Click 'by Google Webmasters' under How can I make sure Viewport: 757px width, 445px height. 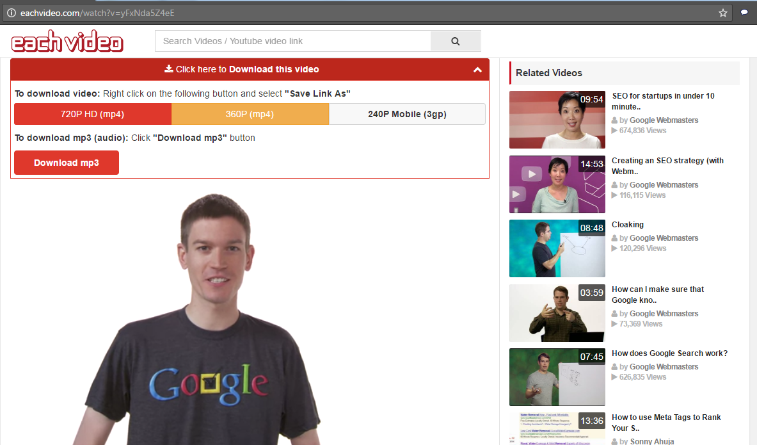tap(655, 314)
